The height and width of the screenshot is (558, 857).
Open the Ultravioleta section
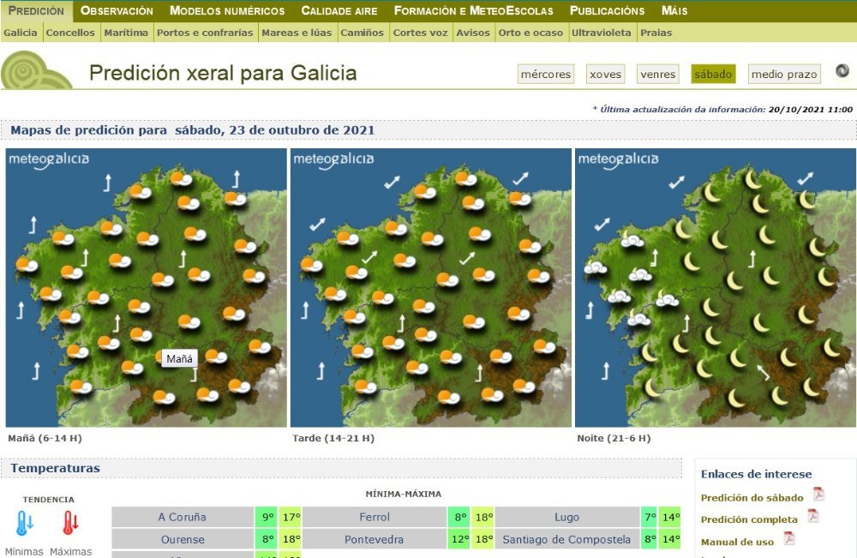[x=601, y=33]
